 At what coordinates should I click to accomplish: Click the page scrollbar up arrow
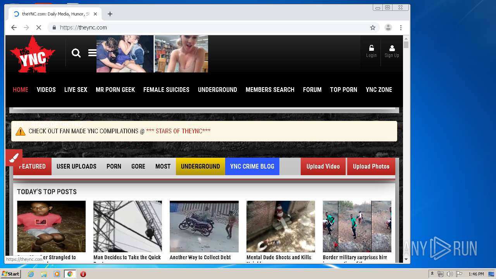click(406, 39)
